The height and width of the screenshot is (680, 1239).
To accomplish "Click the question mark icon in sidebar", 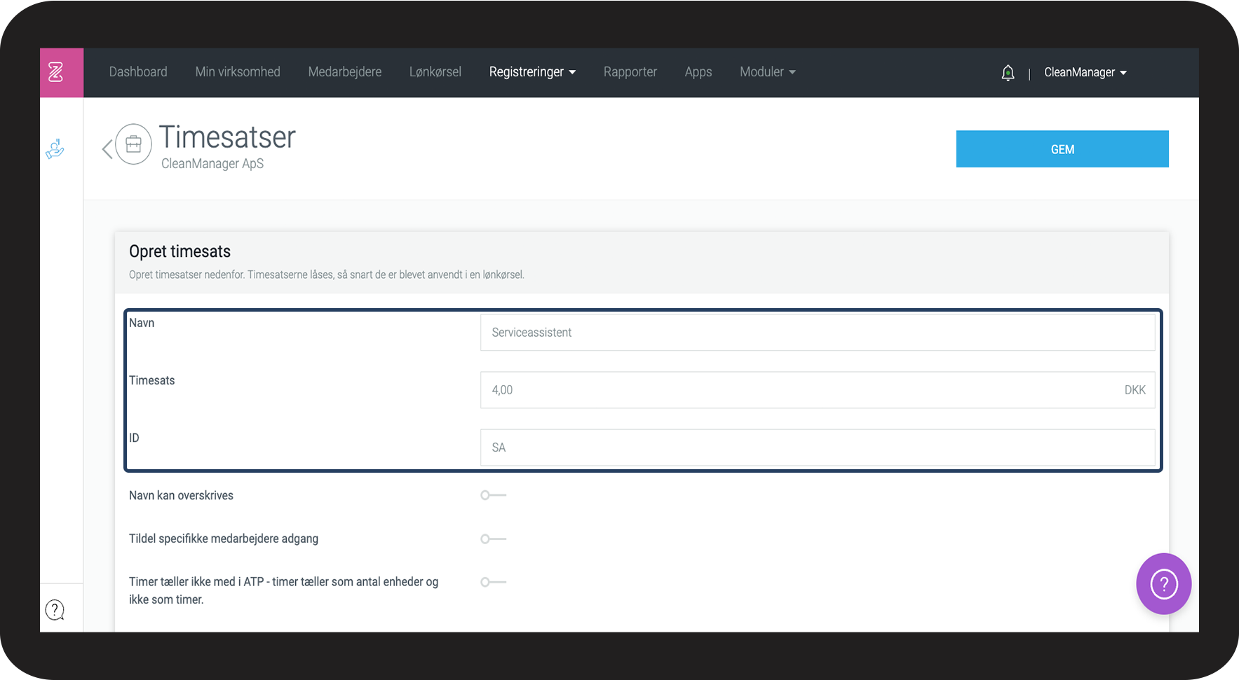I will 55,610.
